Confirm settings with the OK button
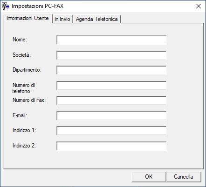Screen dimensions: 206x187 click(149, 177)
